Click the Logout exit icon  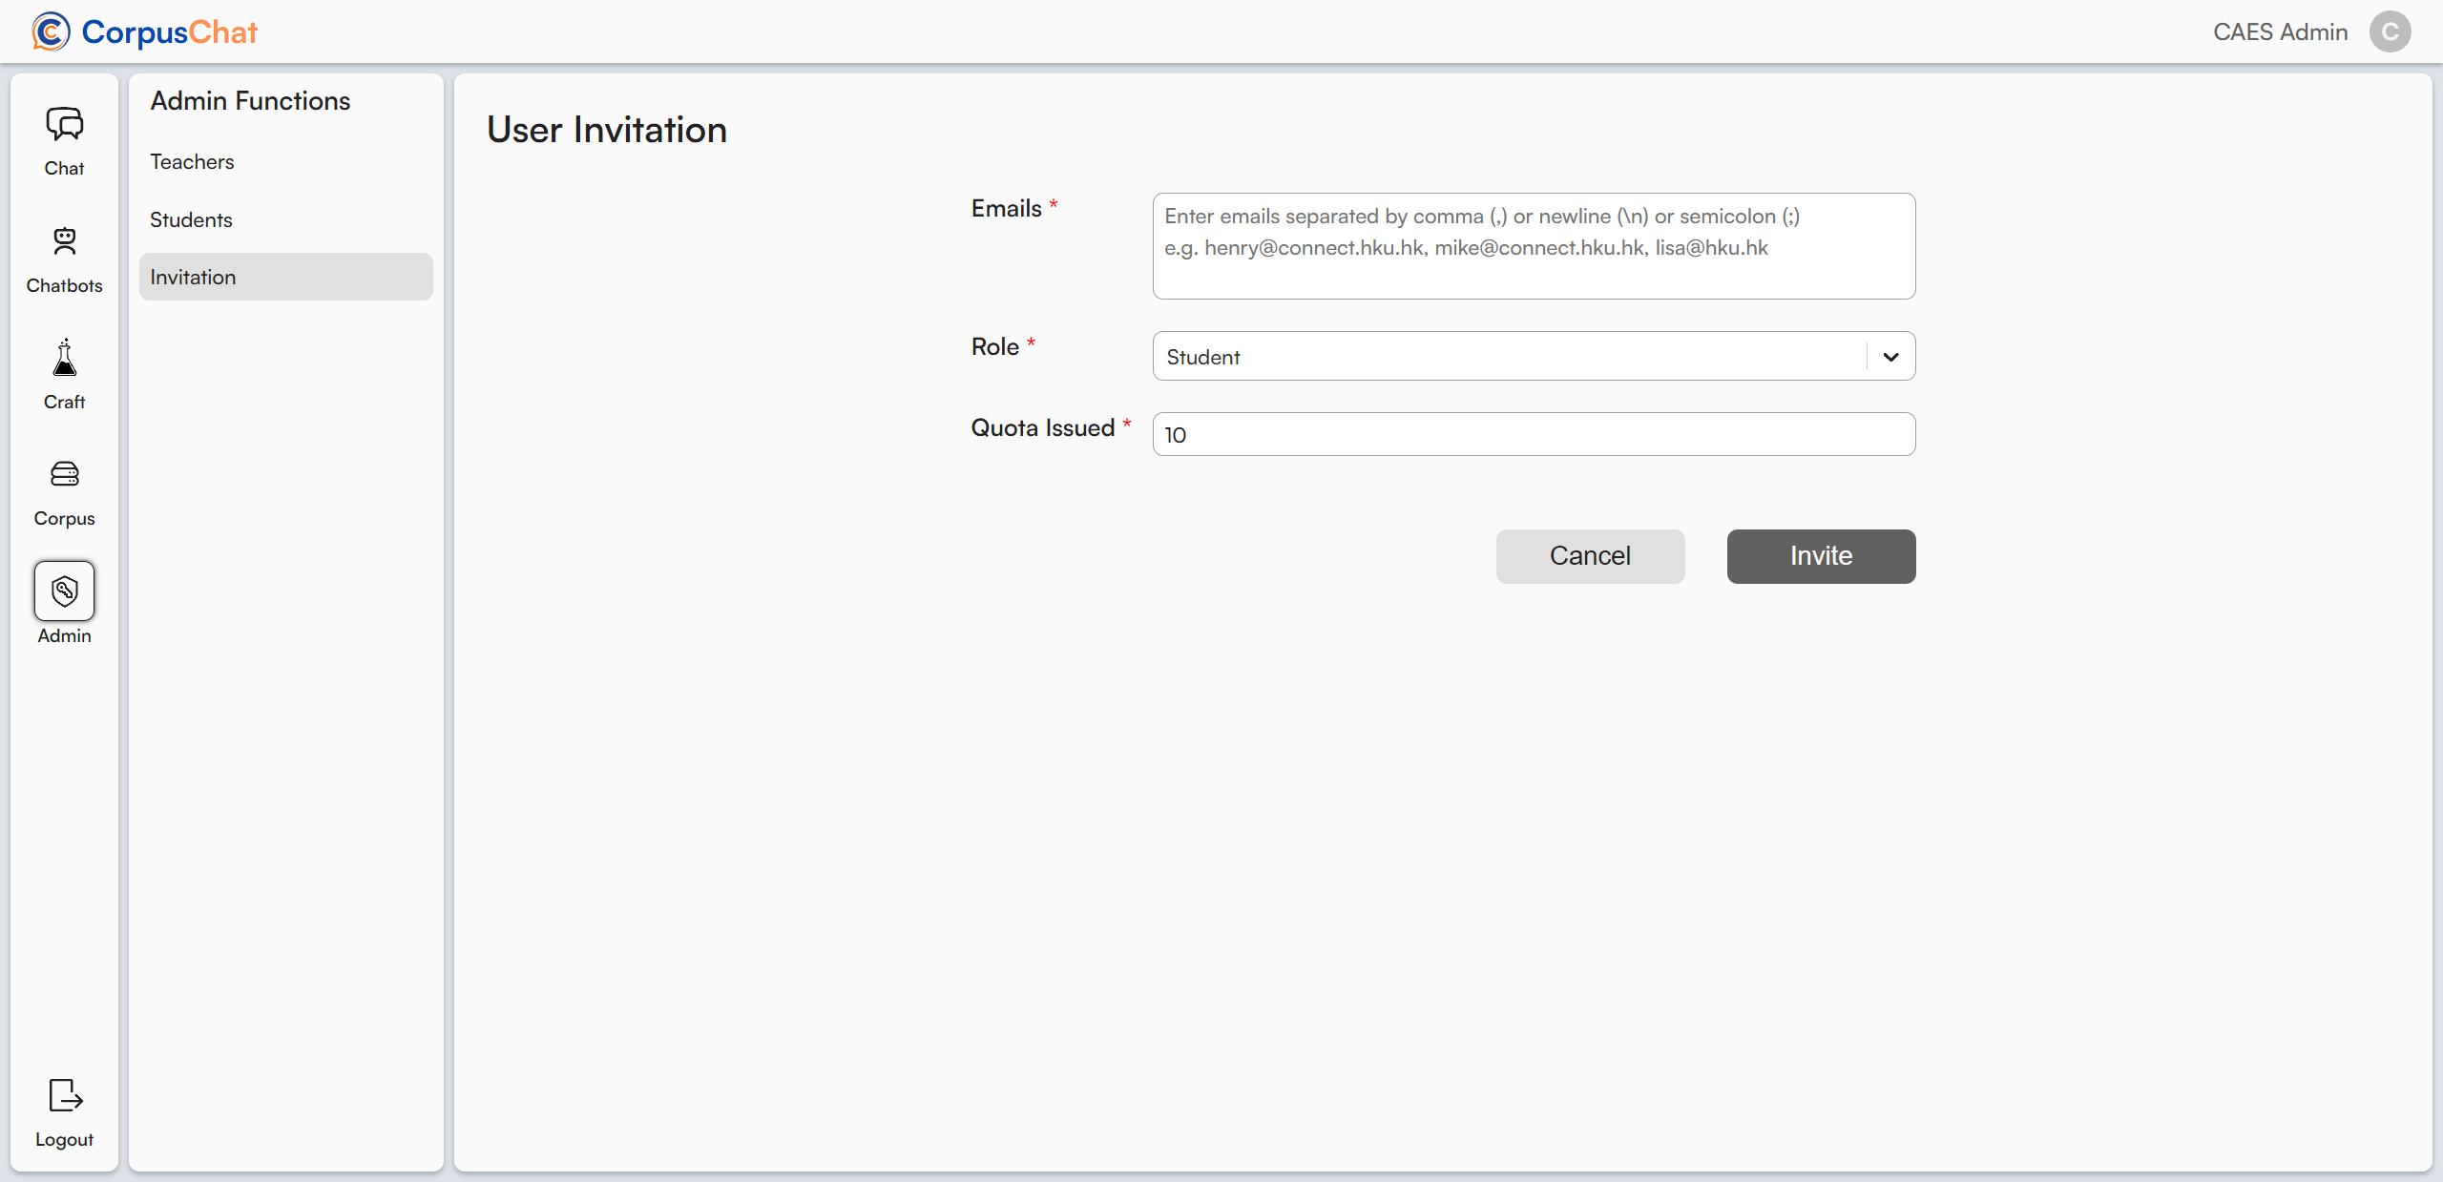(64, 1095)
